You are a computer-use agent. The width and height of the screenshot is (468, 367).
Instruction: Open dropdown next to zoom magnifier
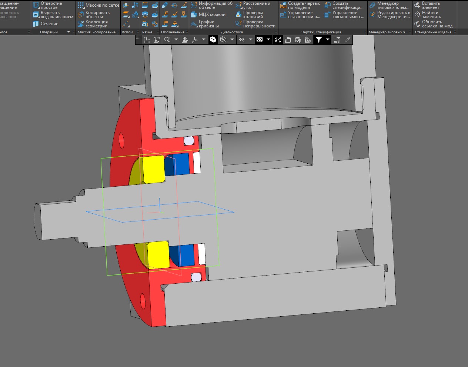(176, 40)
